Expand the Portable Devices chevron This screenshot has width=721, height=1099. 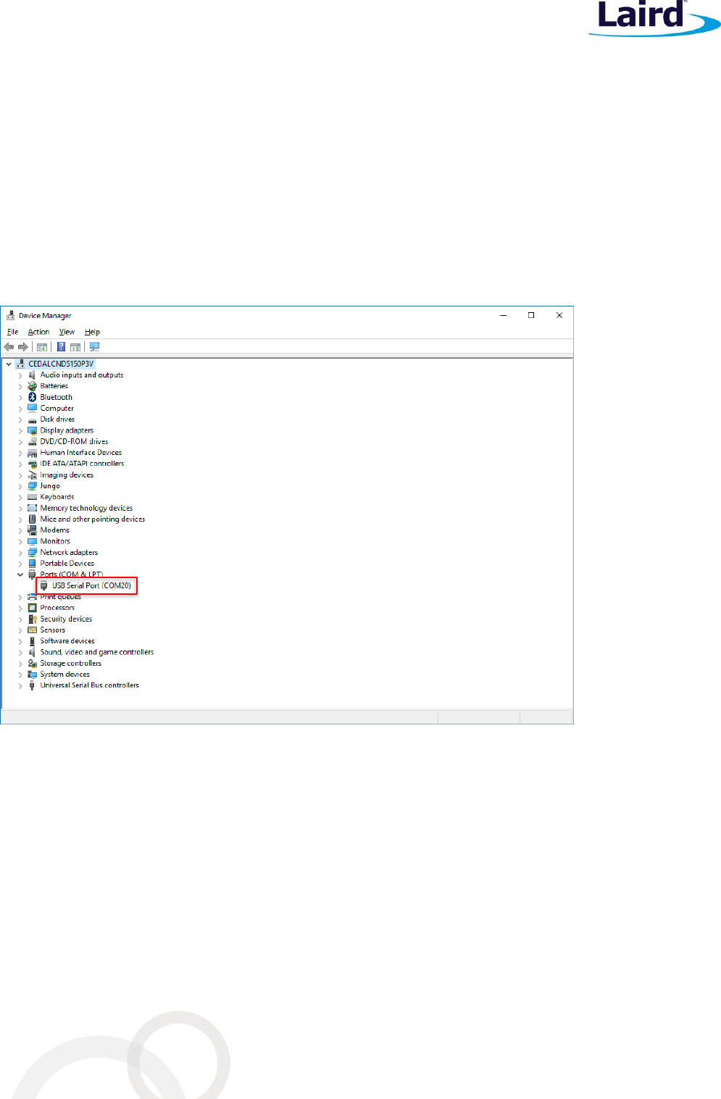(x=20, y=564)
